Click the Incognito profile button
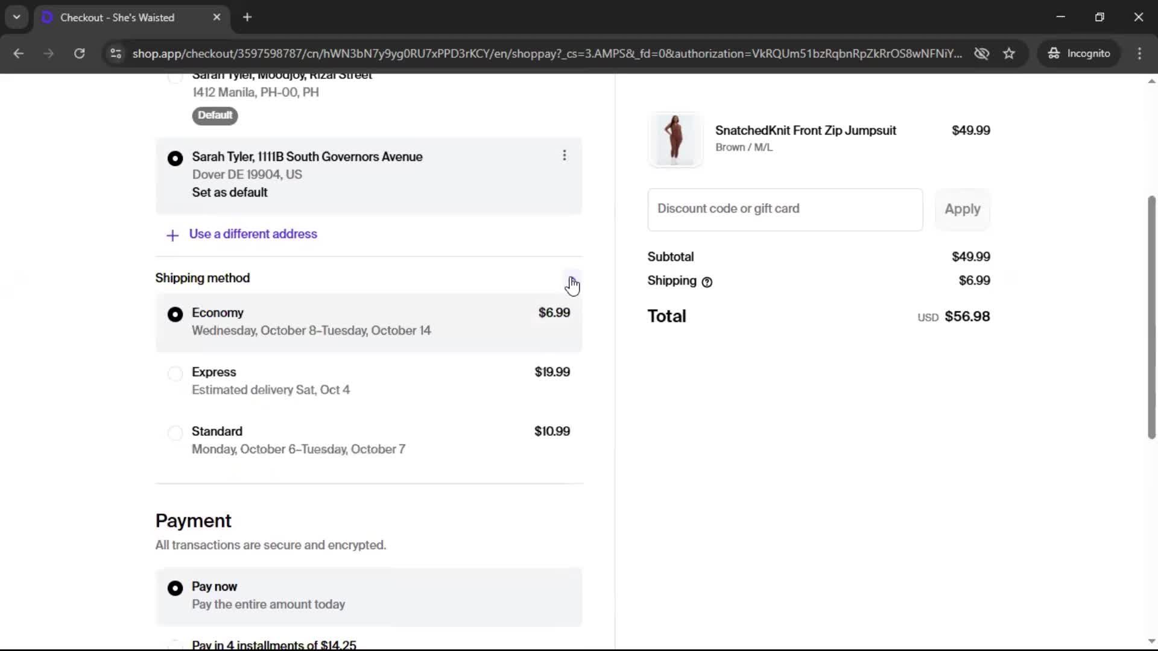Image resolution: width=1158 pixels, height=651 pixels. tap(1079, 54)
